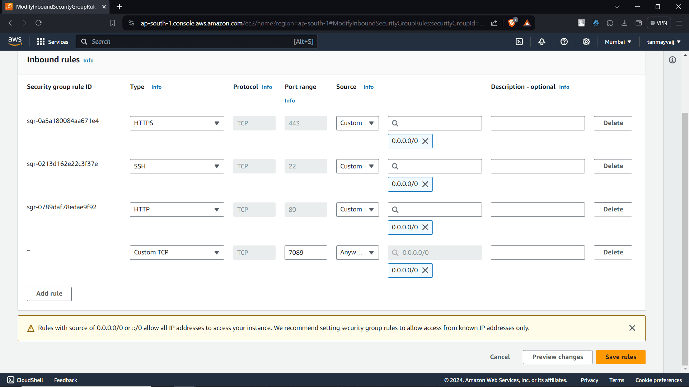Image resolution: width=689 pixels, height=387 pixels.
Task: Open the notifications bell icon
Action: [x=542, y=42]
